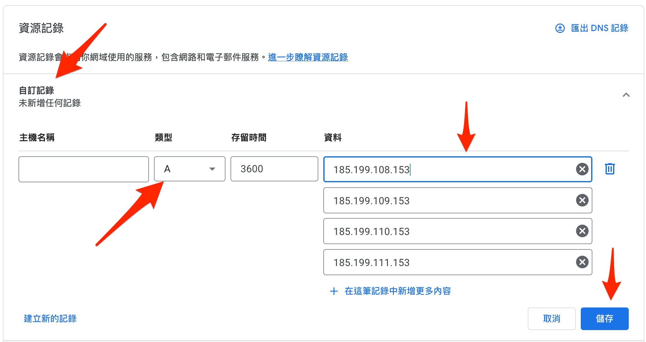Focus the empty 主機名稱 host name field
The image size is (646, 342).
(83, 169)
